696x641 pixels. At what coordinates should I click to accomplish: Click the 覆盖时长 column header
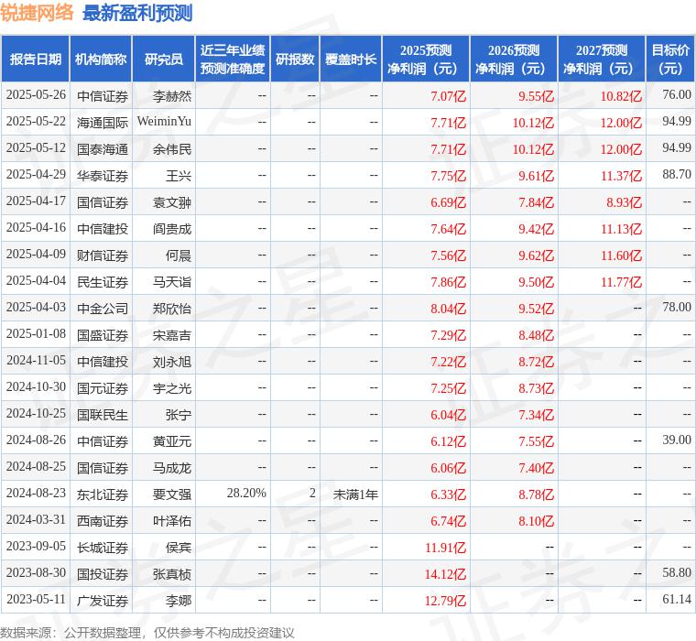tap(351, 59)
